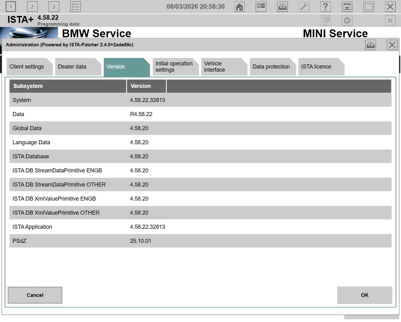
Task: Click the home icon in top toolbar
Action: [x=239, y=7]
